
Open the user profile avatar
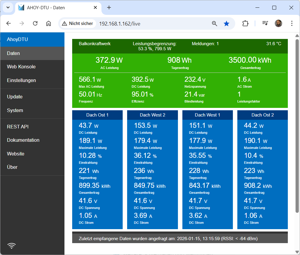pyautogui.click(x=278, y=23)
